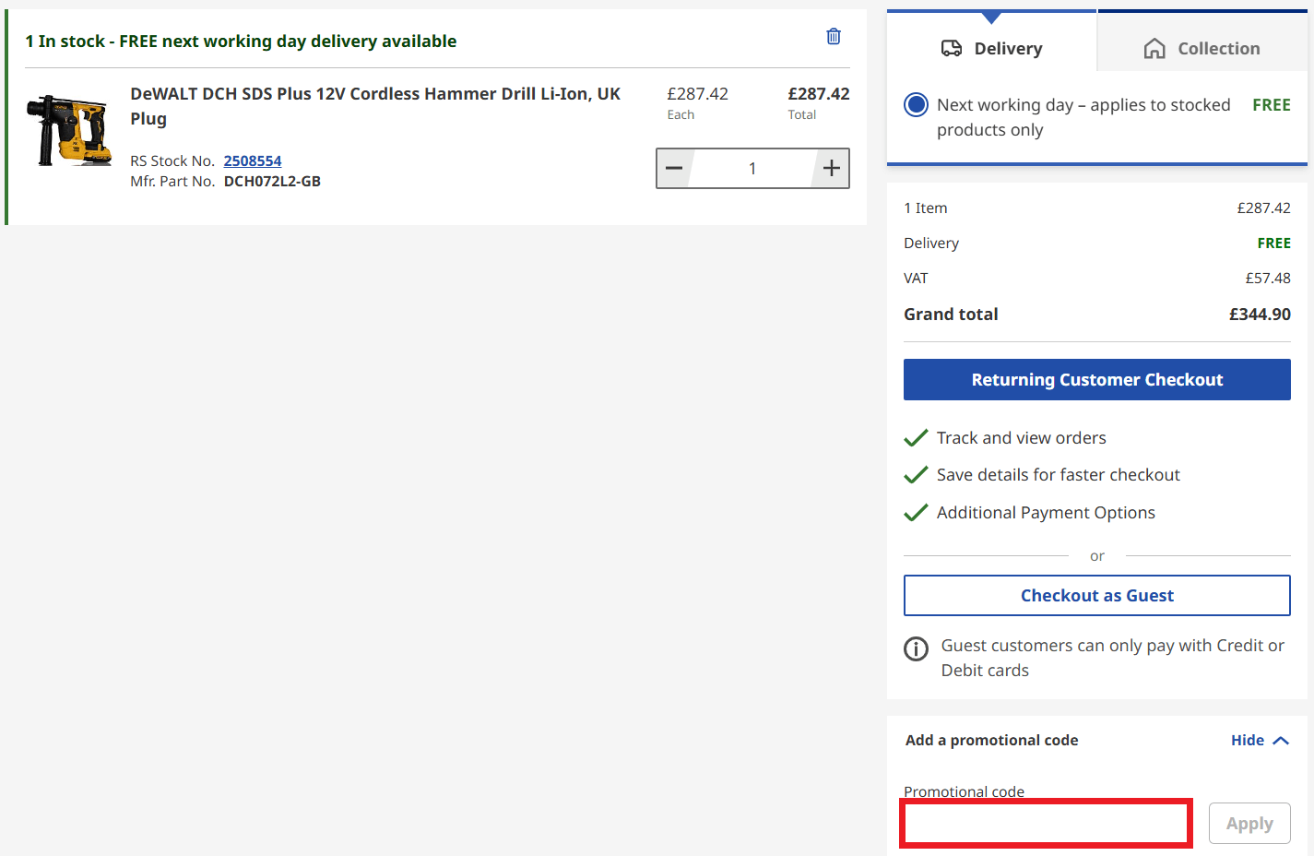Click the Grand total amount £344.90
The width and height of the screenshot is (1314, 856).
(x=1260, y=314)
